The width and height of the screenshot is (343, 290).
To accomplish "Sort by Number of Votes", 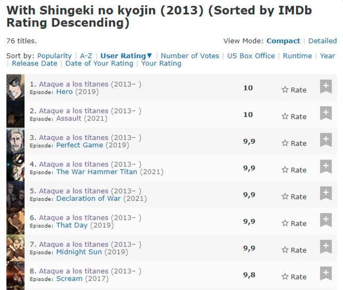I will [x=190, y=56].
